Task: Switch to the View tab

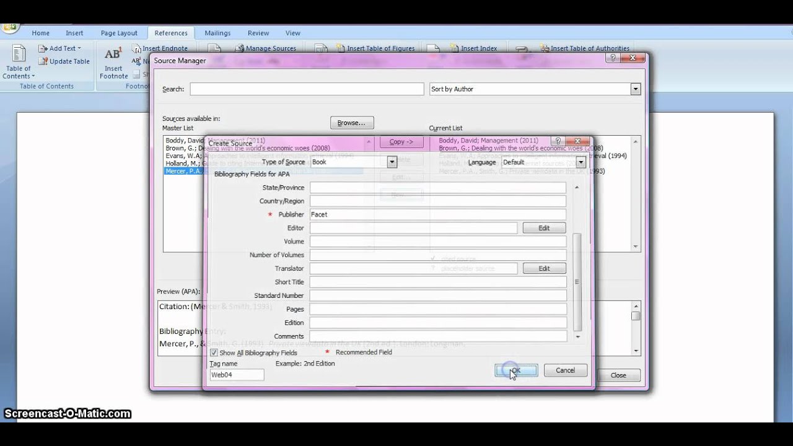Action: [293, 33]
